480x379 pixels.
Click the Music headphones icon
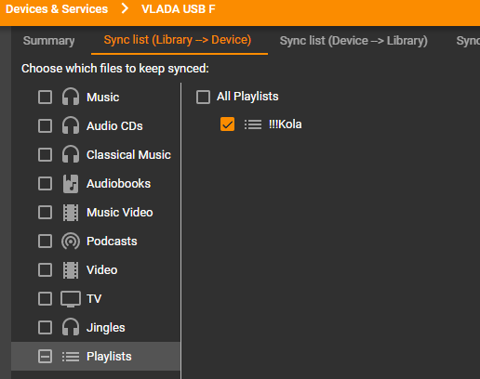(x=71, y=97)
